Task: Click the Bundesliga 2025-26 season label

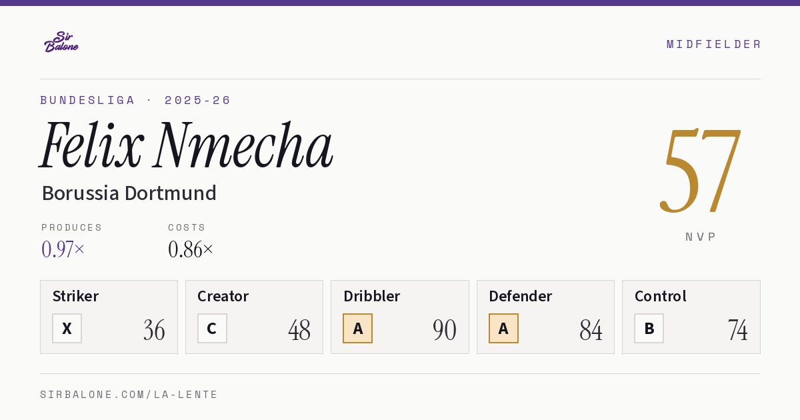Action: (135, 100)
